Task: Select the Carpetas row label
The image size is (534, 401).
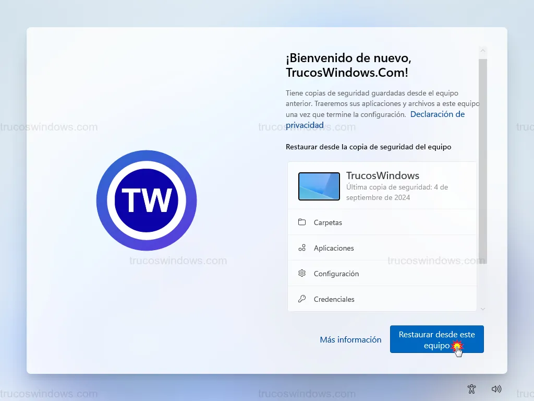Action: tap(328, 222)
